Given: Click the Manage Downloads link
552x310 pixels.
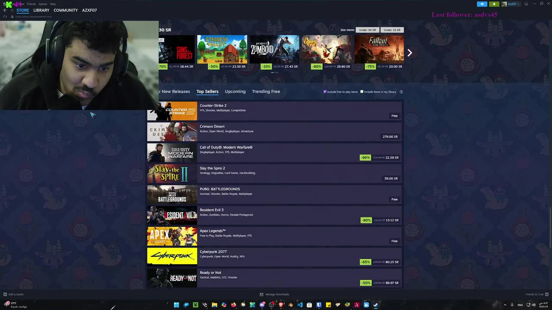Looking at the screenshot, I should click(277, 294).
